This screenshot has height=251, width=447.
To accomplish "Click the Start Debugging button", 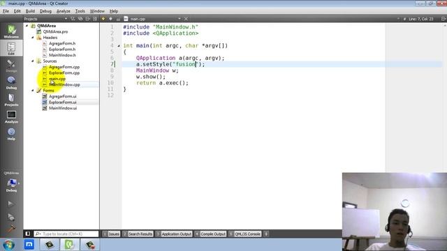I will (x=11, y=217).
